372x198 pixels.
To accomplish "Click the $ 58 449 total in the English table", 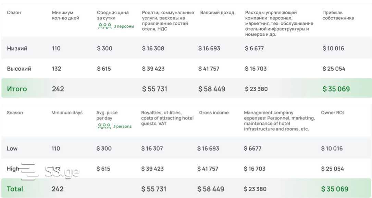I will pyautogui.click(x=211, y=189).
